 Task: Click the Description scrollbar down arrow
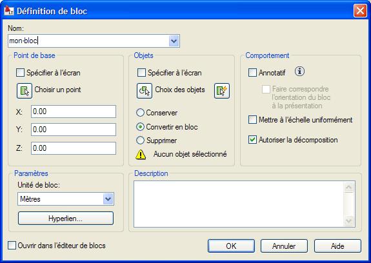pos(349,220)
